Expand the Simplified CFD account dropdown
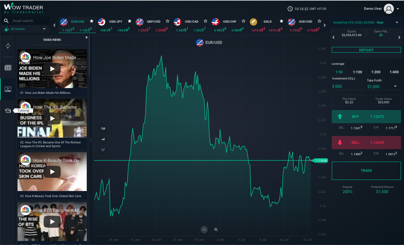The height and width of the screenshot is (245, 404). click(x=397, y=22)
